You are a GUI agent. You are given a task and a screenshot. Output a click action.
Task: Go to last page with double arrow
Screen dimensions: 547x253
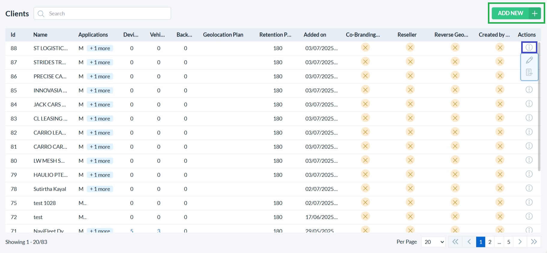pos(534,242)
